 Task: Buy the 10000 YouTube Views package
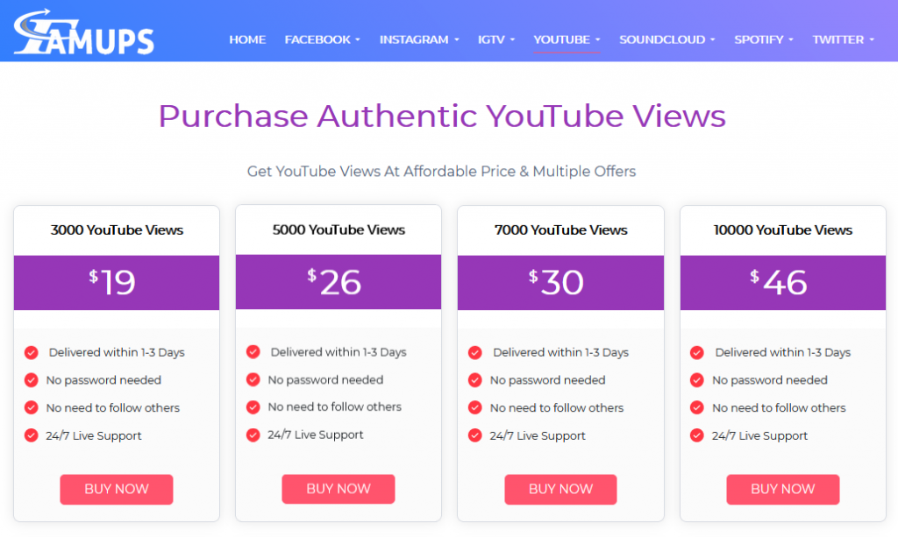pyautogui.click(x=783, y=489)
